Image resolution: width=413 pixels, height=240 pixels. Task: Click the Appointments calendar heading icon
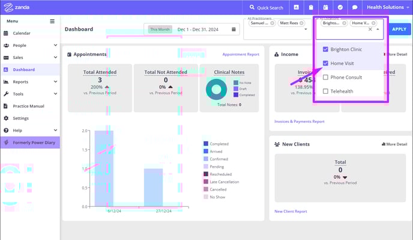coord(69,54)
